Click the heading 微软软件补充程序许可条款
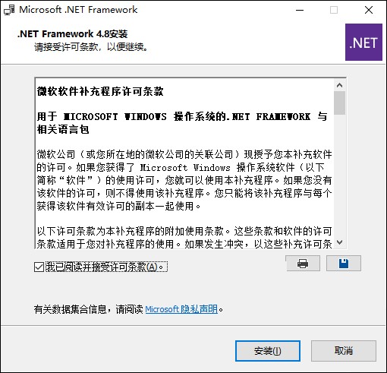This screenshot has height=373, width=387. click(100, 91)
